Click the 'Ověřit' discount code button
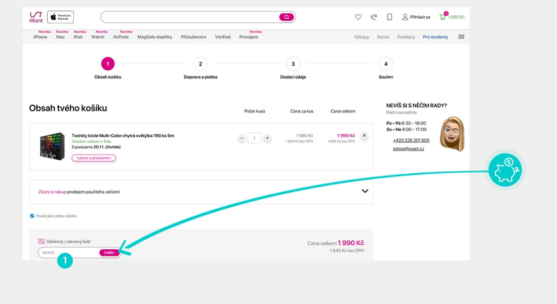Screen dimensions: 557x304 pyautogui.click(x=109, y=252)
